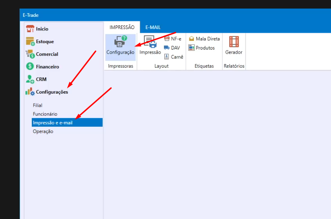Select Funcionário settings entry
The width and height of the screenshot is (331, 219).
coord(45,114)
